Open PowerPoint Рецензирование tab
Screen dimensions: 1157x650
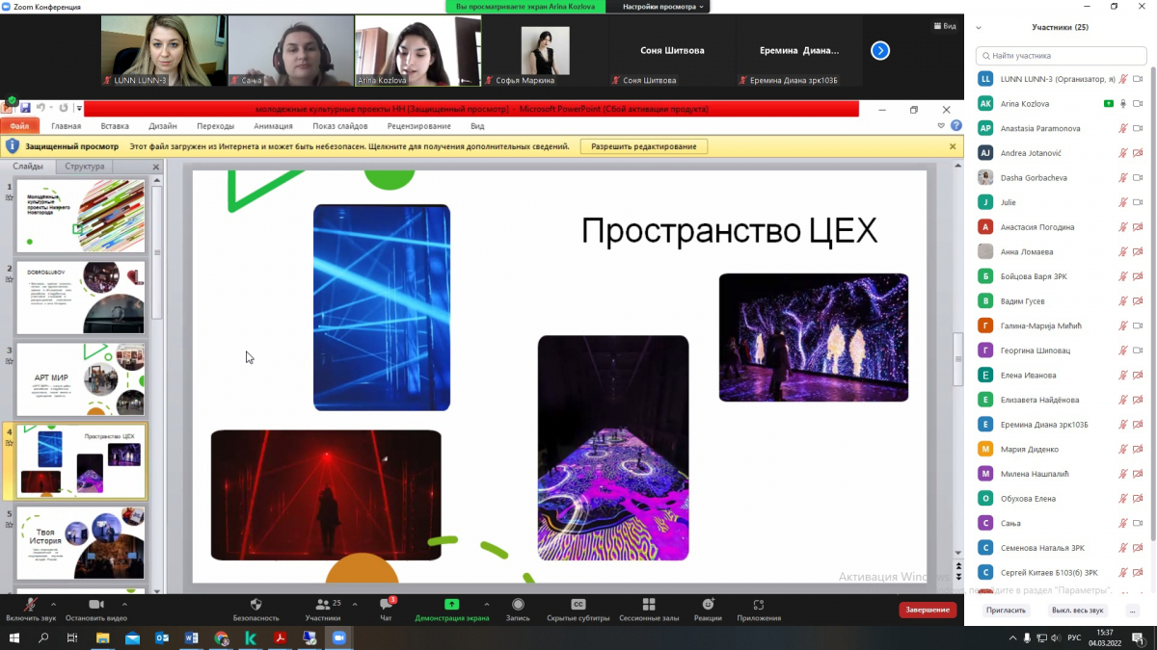click(419, 126)
